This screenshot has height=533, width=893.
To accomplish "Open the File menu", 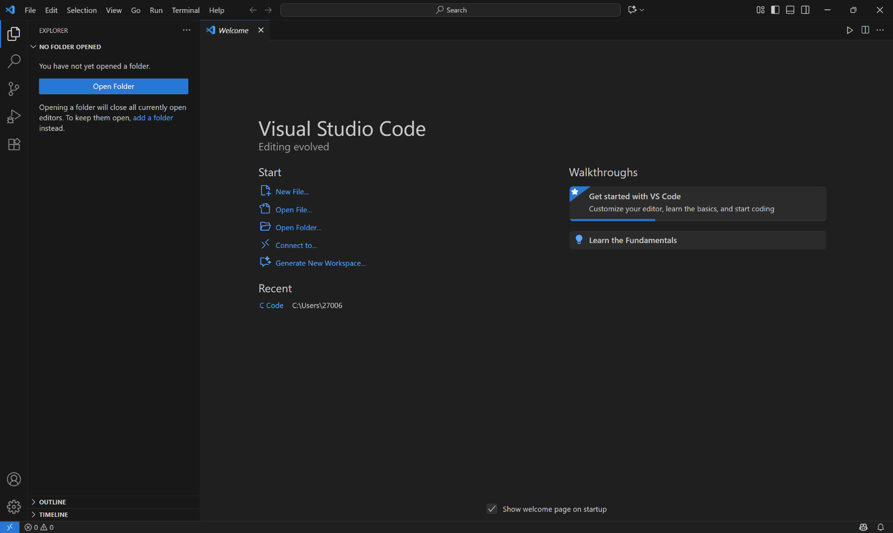I will 30,10.
